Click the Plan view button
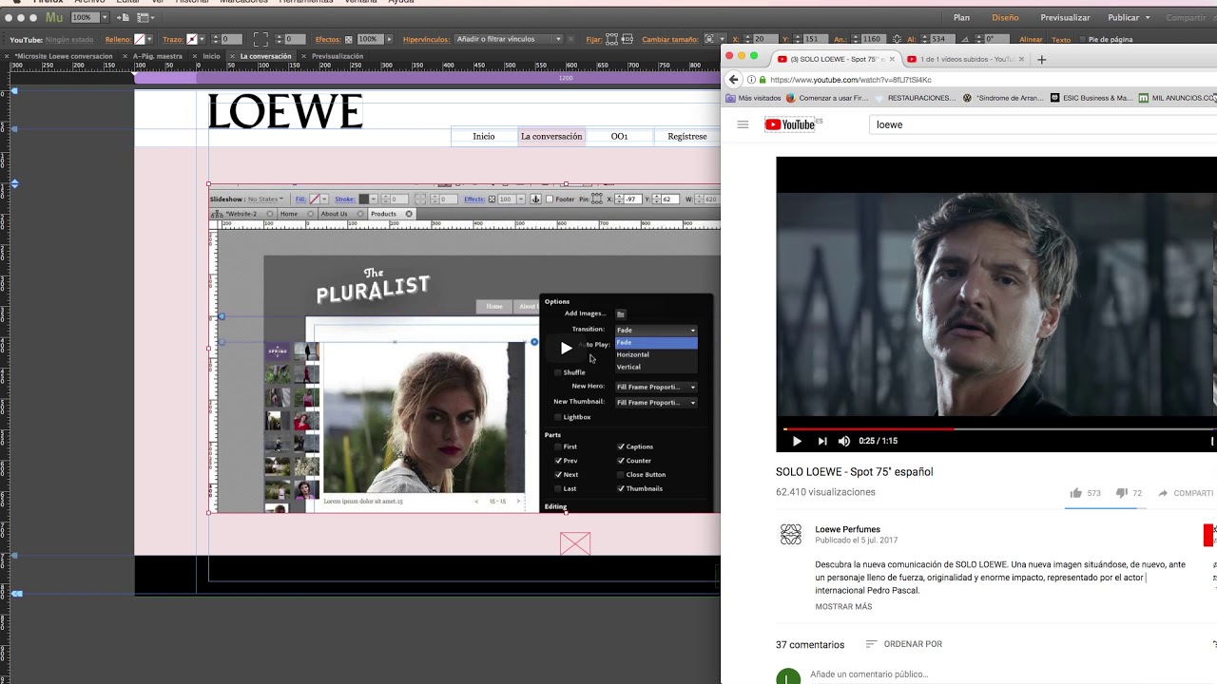 point(961,17)
